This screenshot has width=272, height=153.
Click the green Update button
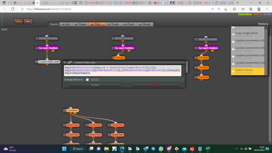(x=95, y=85)
